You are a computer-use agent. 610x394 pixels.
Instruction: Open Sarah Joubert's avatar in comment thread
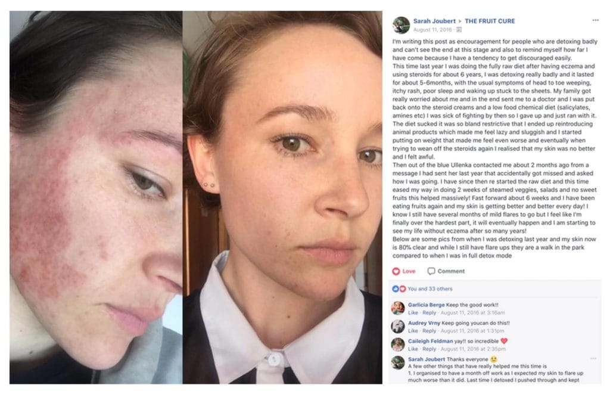(x=398, y=362)
